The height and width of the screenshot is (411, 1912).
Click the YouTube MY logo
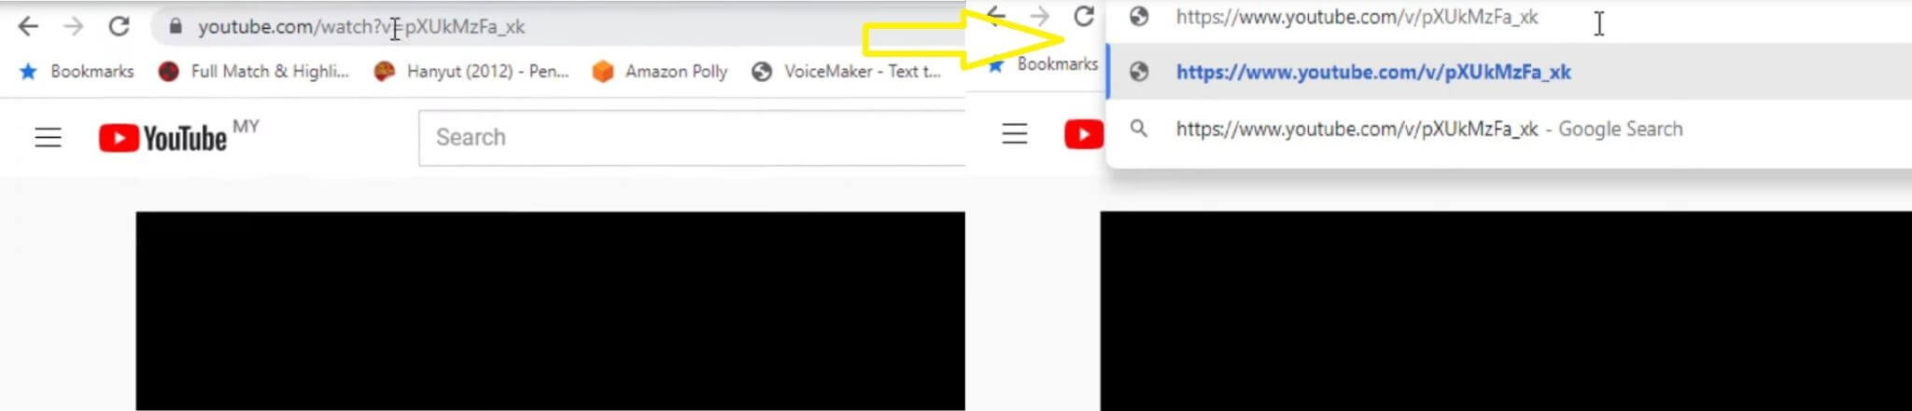pyautogui.click(x=177, y=136)
